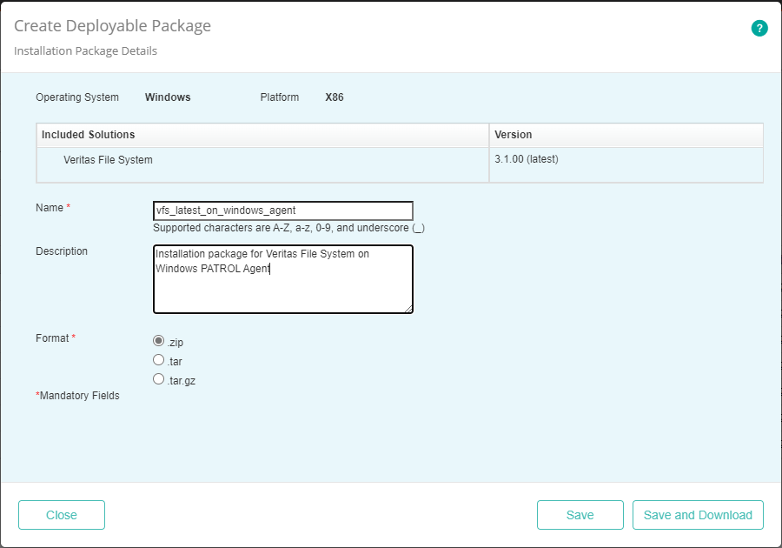Click the Name input field
This screenshot has width=782, height=548.
[282, 211]
